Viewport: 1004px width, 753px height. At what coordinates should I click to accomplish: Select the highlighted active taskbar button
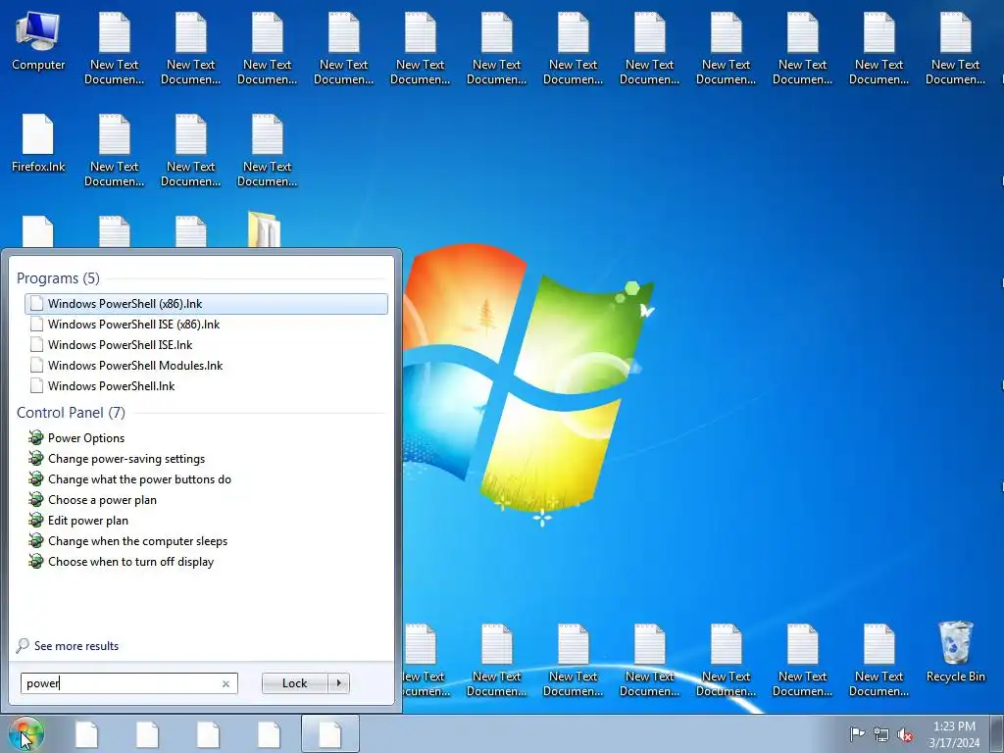(x=330, y=733)
